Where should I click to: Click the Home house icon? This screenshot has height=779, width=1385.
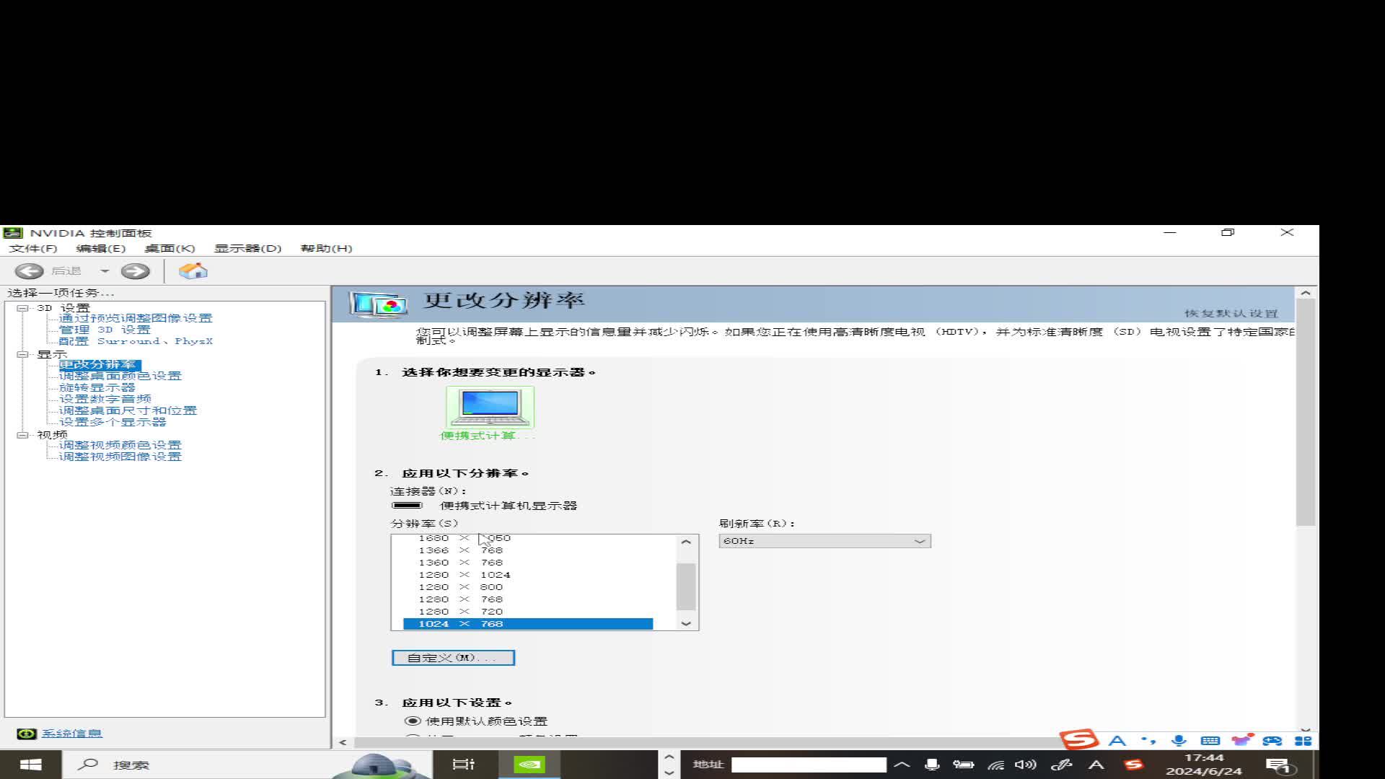click(193, 271)
